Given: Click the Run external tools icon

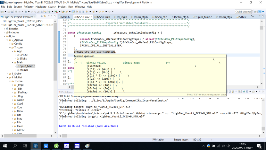Looking at the screenshot, I should tap(56, 12).
